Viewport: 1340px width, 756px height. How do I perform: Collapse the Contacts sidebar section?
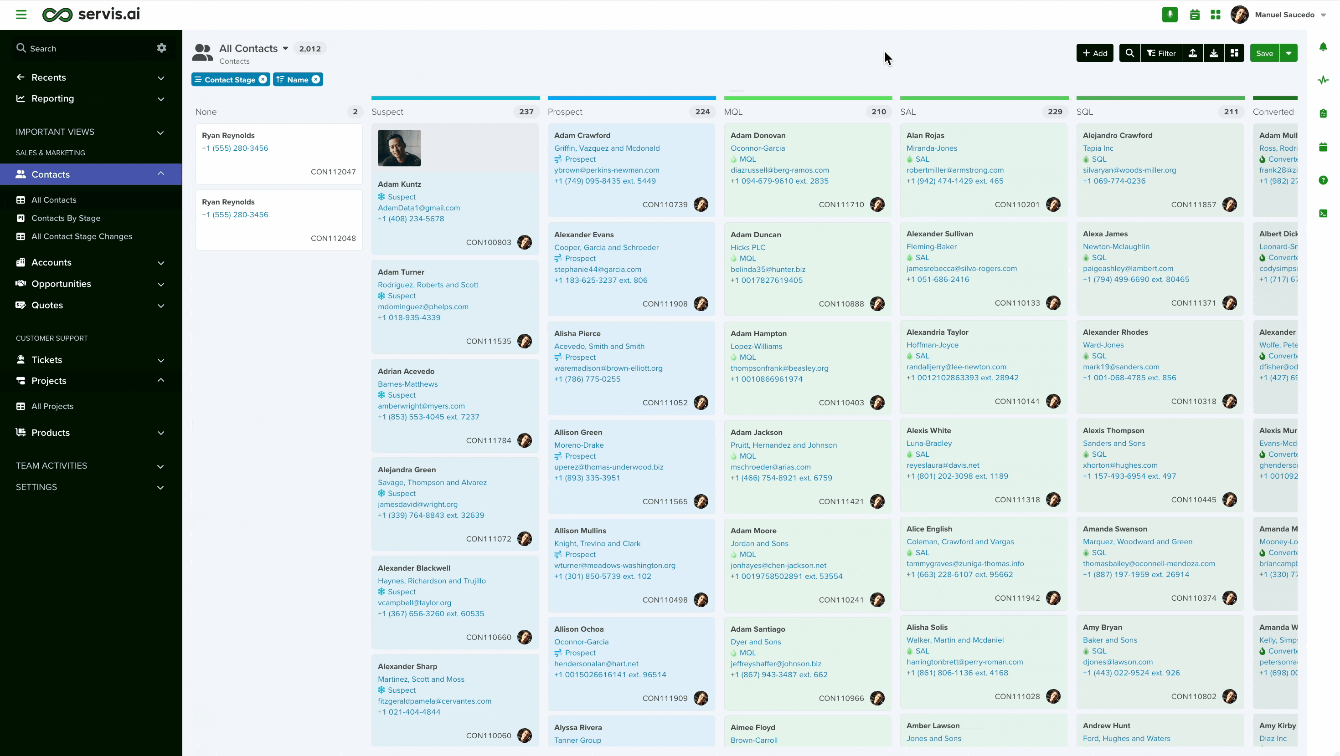tap(161, 174)
